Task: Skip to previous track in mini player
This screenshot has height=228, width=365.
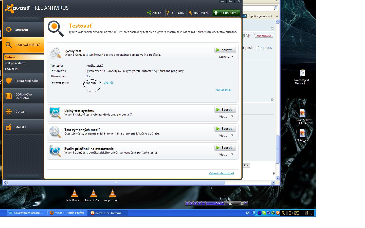Action: click(x=199, y=203)
